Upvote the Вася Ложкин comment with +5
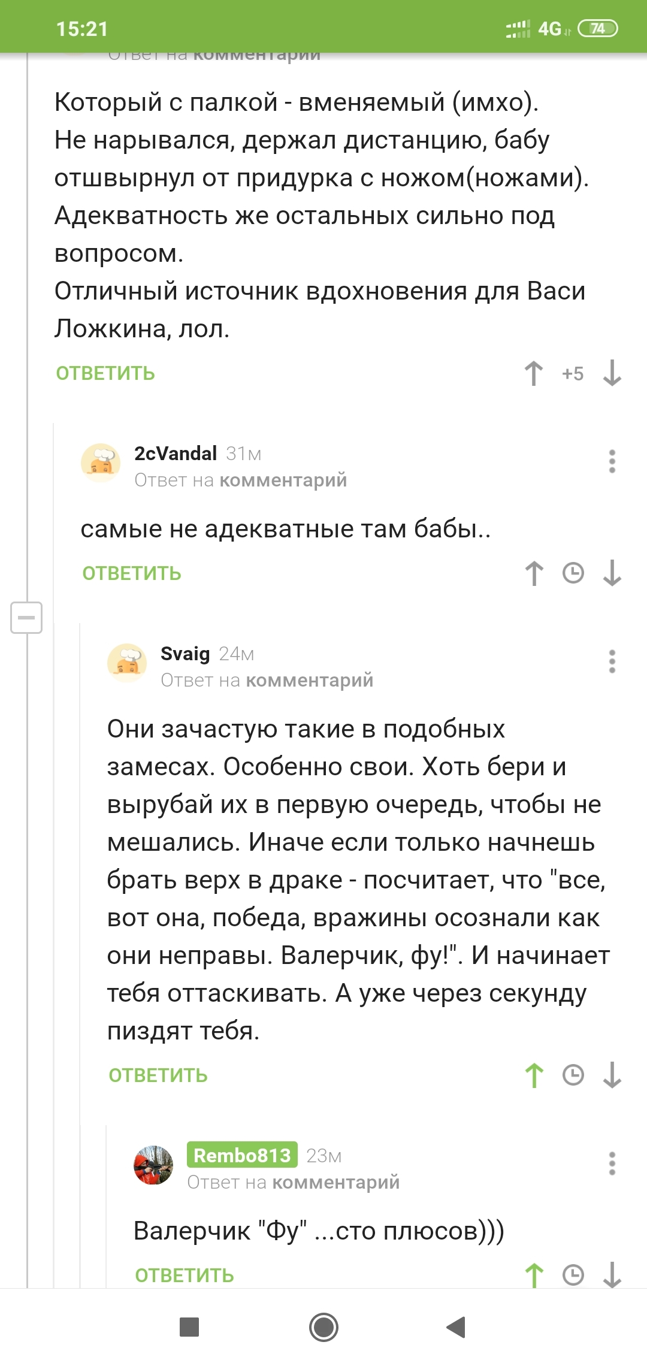The height and width of the screenshot is (1366, 647). [534, 374]
